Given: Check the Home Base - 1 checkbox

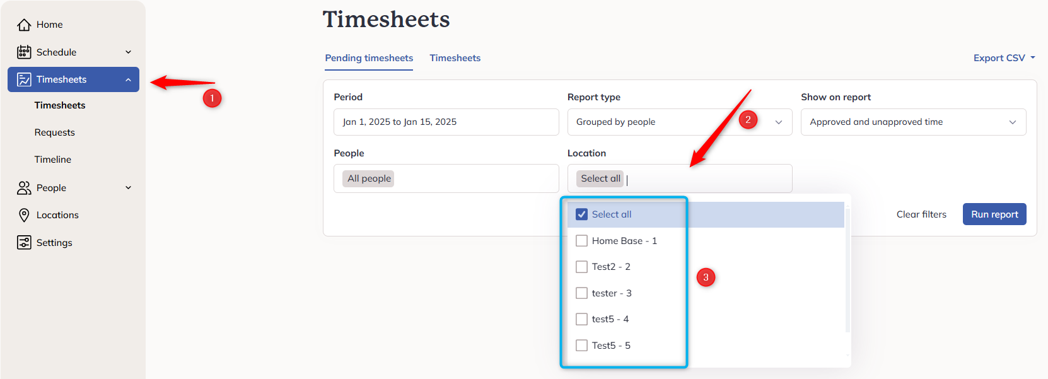Looking at the screenshot, I should [x=581, y=241].
